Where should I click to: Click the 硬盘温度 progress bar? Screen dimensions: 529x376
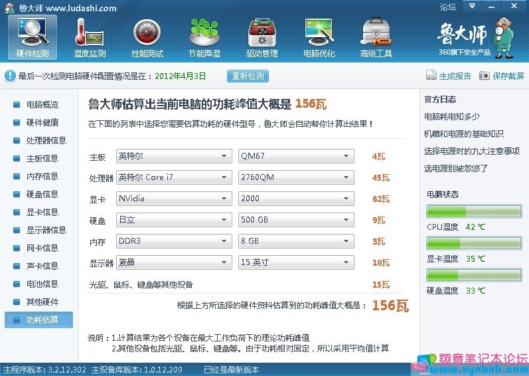pyautogui.click(x=474, y=275)
